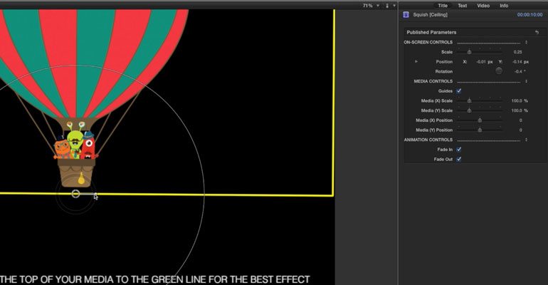Click the Media (Y) Position value 0
Viewport: 548px width, 285px height.
(520, 130)
